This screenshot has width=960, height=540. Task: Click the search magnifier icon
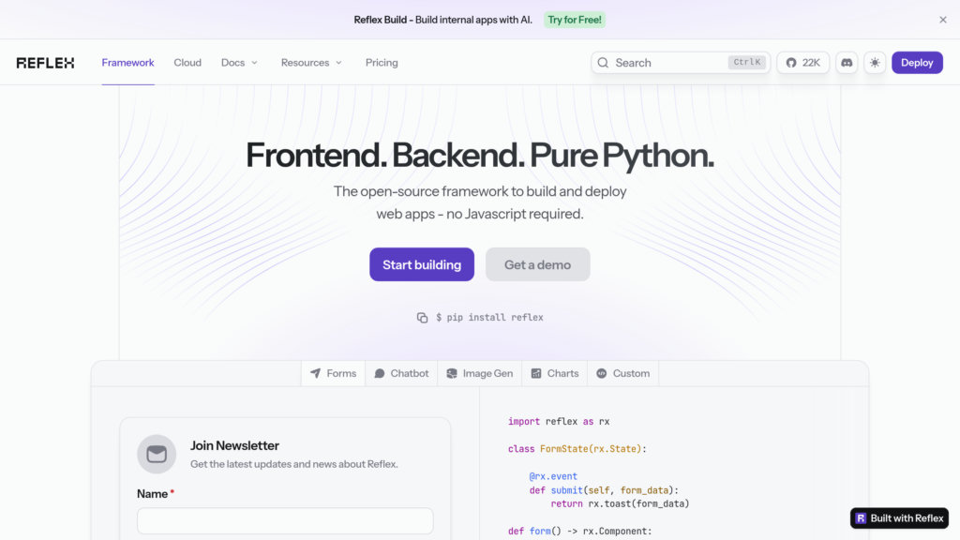[603, 63]
